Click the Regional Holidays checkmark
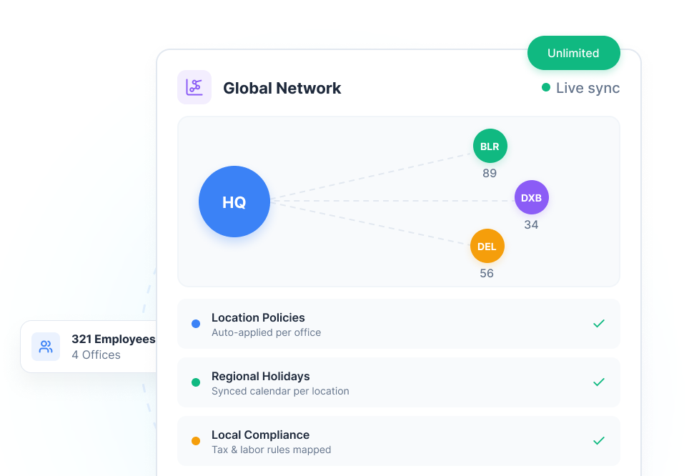 [598, 382]
